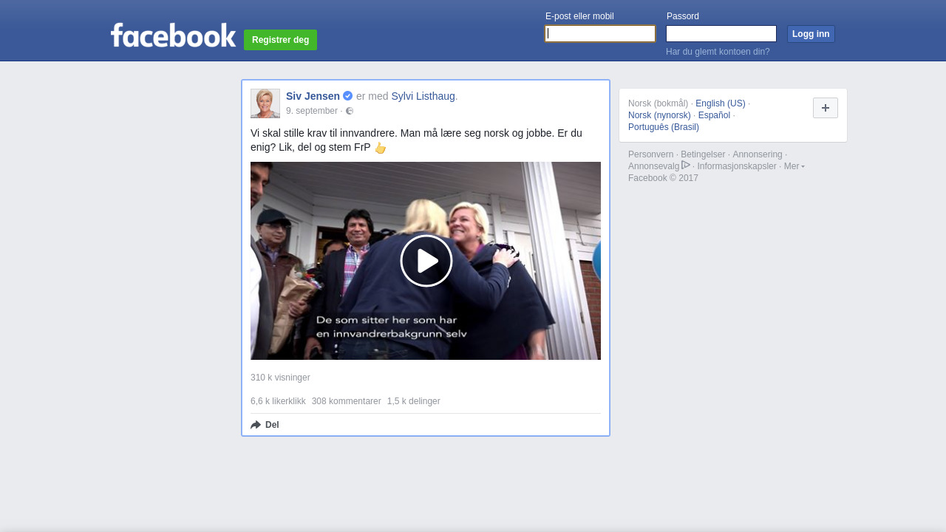Screen dimensions: 946x532
Task: Click the Registrer deg button
Action: [280, 40]
